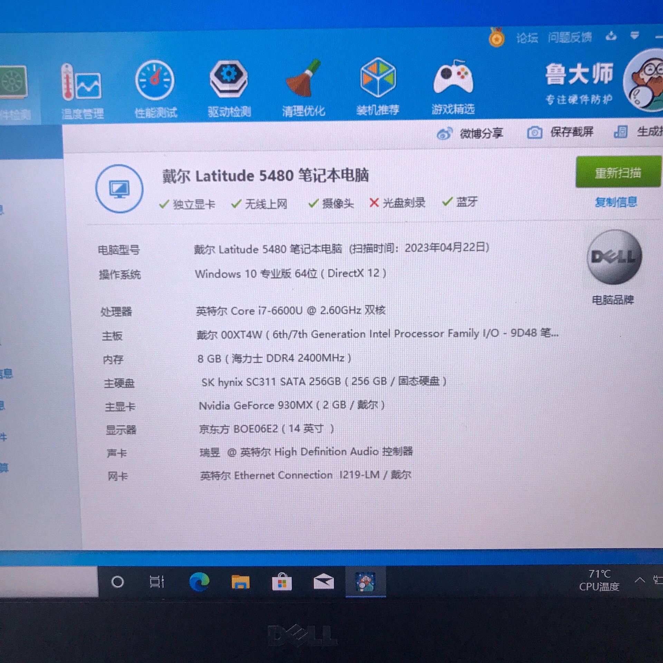Open the 性能测试 performance test tab
The image size is (663, 663).
[155, 90]
